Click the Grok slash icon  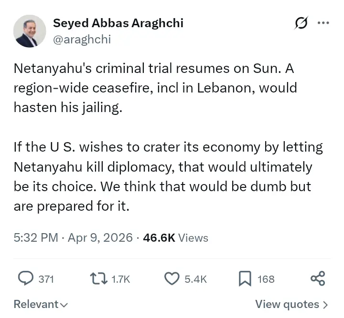pyautogui.click(x=301, y=23)
